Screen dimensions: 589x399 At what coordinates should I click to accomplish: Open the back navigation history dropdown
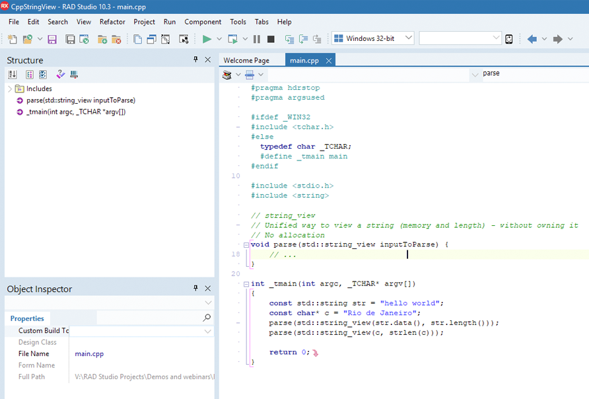coord(544,39)
